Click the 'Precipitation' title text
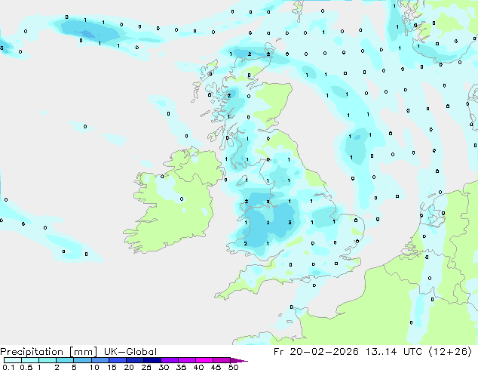478x370 pixels. click(32, 352)
